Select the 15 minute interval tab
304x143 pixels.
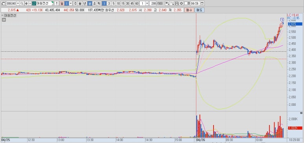(123, 4)
